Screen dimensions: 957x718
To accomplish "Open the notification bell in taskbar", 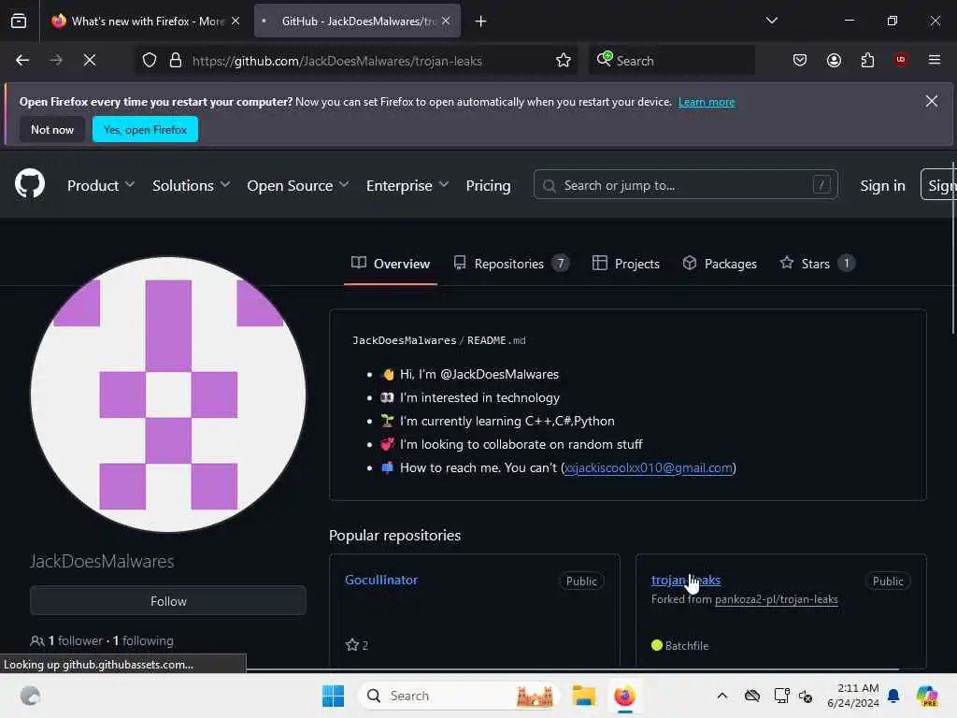I will click(x=893, y=696).
